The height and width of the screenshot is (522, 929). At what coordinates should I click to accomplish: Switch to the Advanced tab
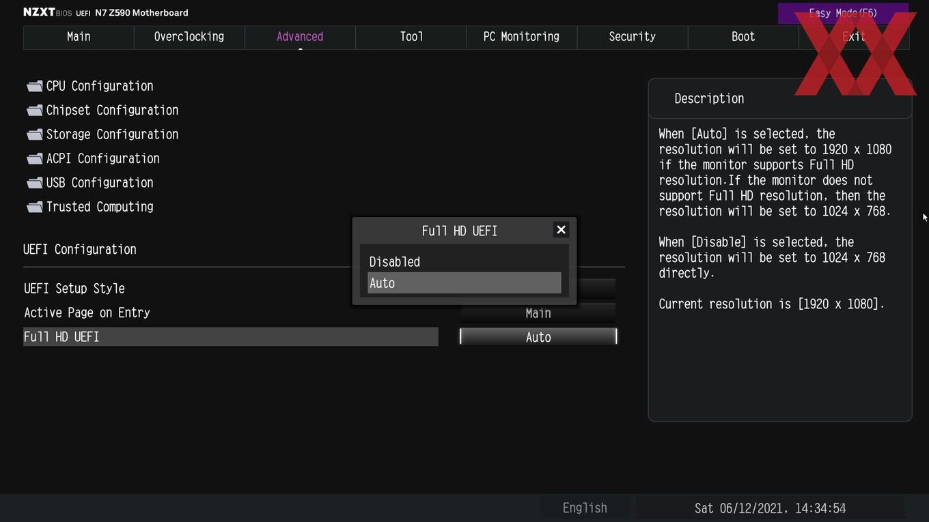point(300,37)
